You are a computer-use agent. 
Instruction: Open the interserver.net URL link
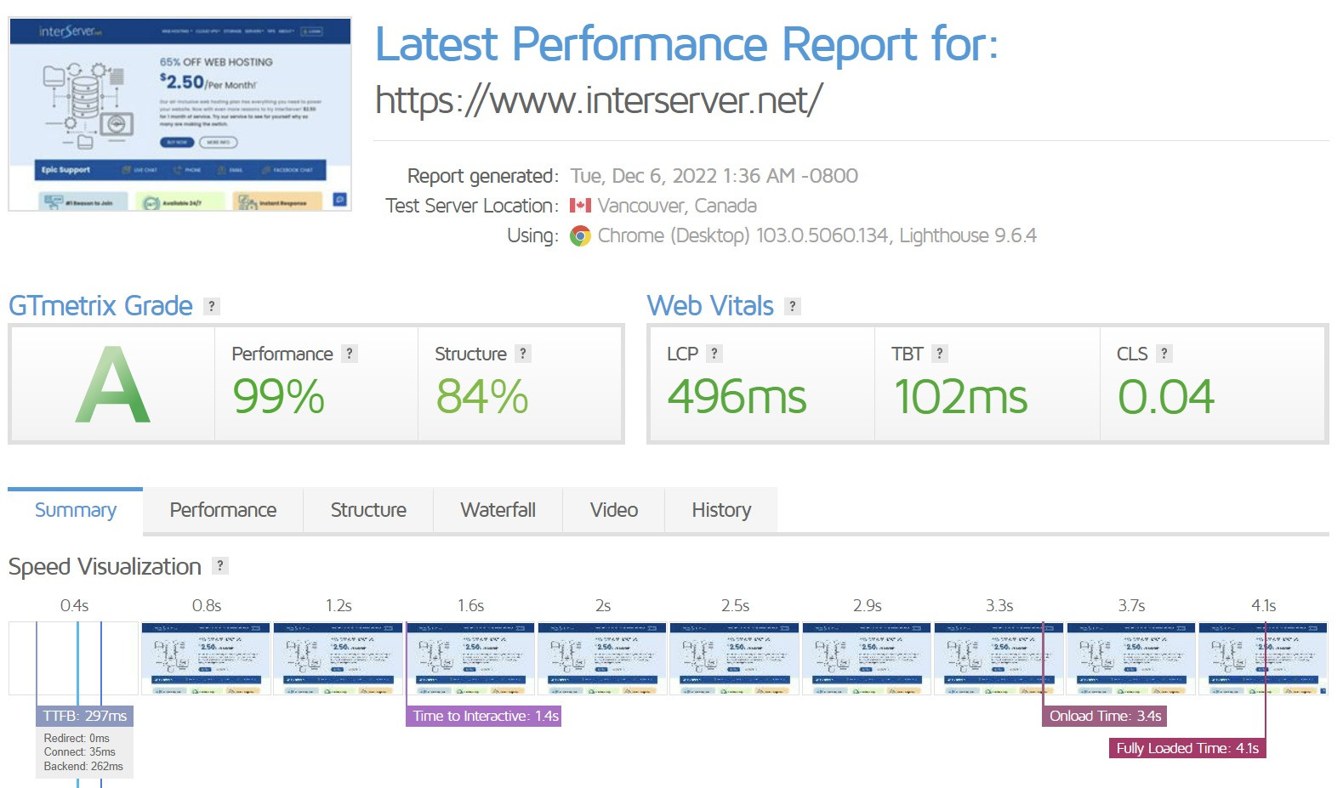[x=598, y=100]
